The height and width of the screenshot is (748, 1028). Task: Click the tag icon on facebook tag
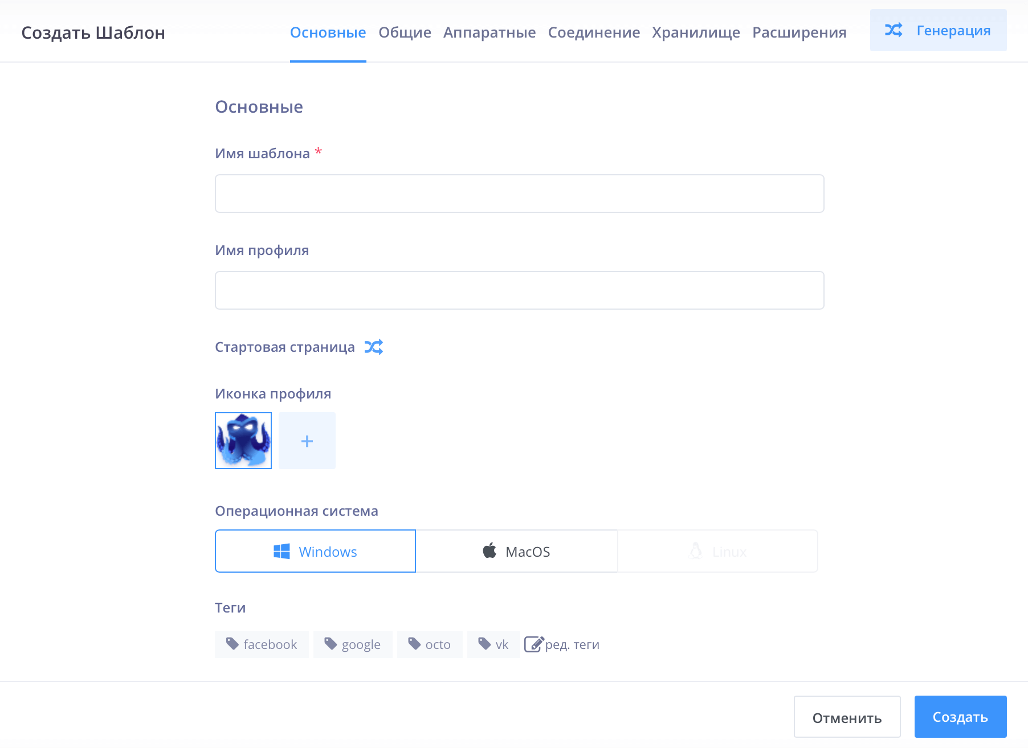[x=232, y=643]
